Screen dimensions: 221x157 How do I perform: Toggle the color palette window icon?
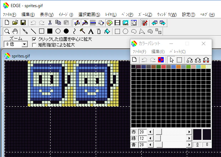[x=110, y=23]
